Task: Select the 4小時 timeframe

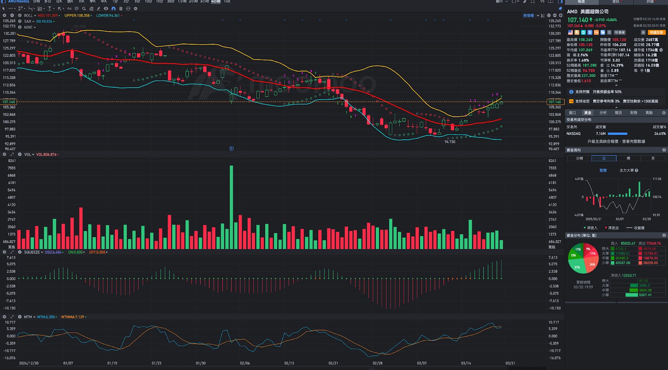Action: click(215, 2)
